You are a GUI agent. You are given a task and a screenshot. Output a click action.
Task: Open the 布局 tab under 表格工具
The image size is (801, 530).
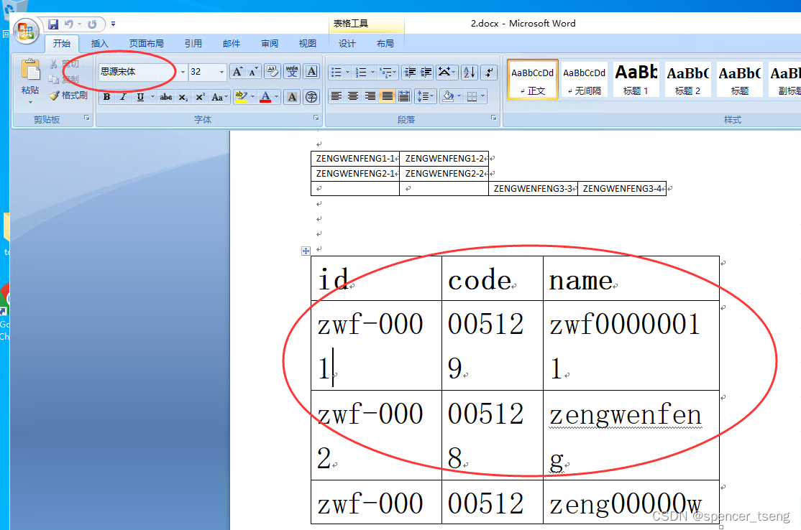coord(385,43)
